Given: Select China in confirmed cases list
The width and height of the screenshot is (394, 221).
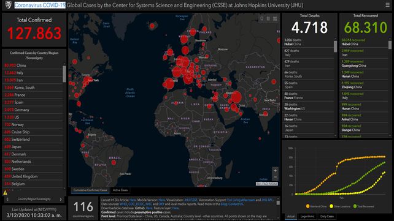Looking at the screenshot, I should click(33, 65).
